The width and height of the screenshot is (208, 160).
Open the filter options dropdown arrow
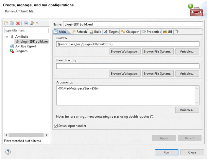click(37, 23)
